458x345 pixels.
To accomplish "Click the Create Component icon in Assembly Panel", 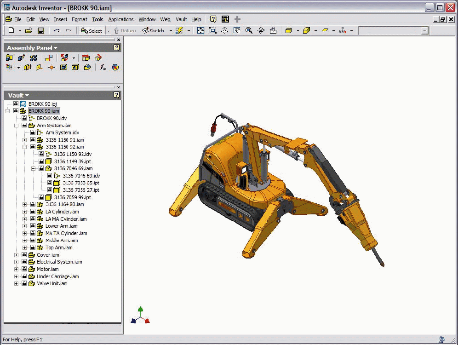I will [21, 58].
